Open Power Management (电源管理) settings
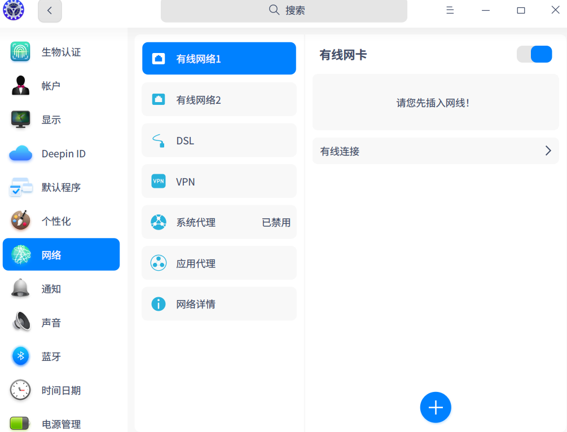 point(20,422)
